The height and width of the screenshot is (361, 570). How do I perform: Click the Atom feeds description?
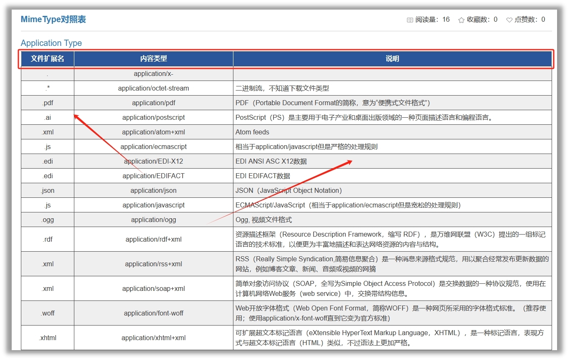coord(393,132)
